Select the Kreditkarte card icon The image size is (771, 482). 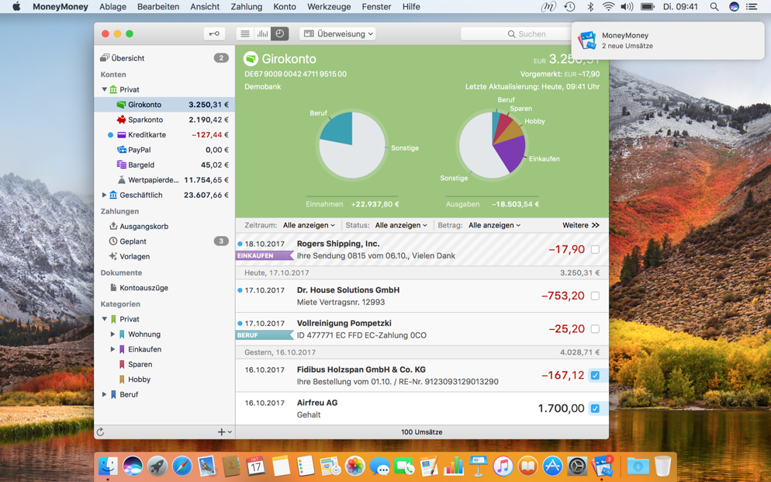(x=122, y=135)
